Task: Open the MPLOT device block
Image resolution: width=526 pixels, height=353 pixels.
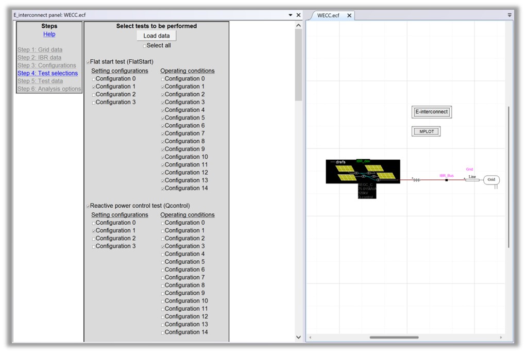Action: click(426, 131)
